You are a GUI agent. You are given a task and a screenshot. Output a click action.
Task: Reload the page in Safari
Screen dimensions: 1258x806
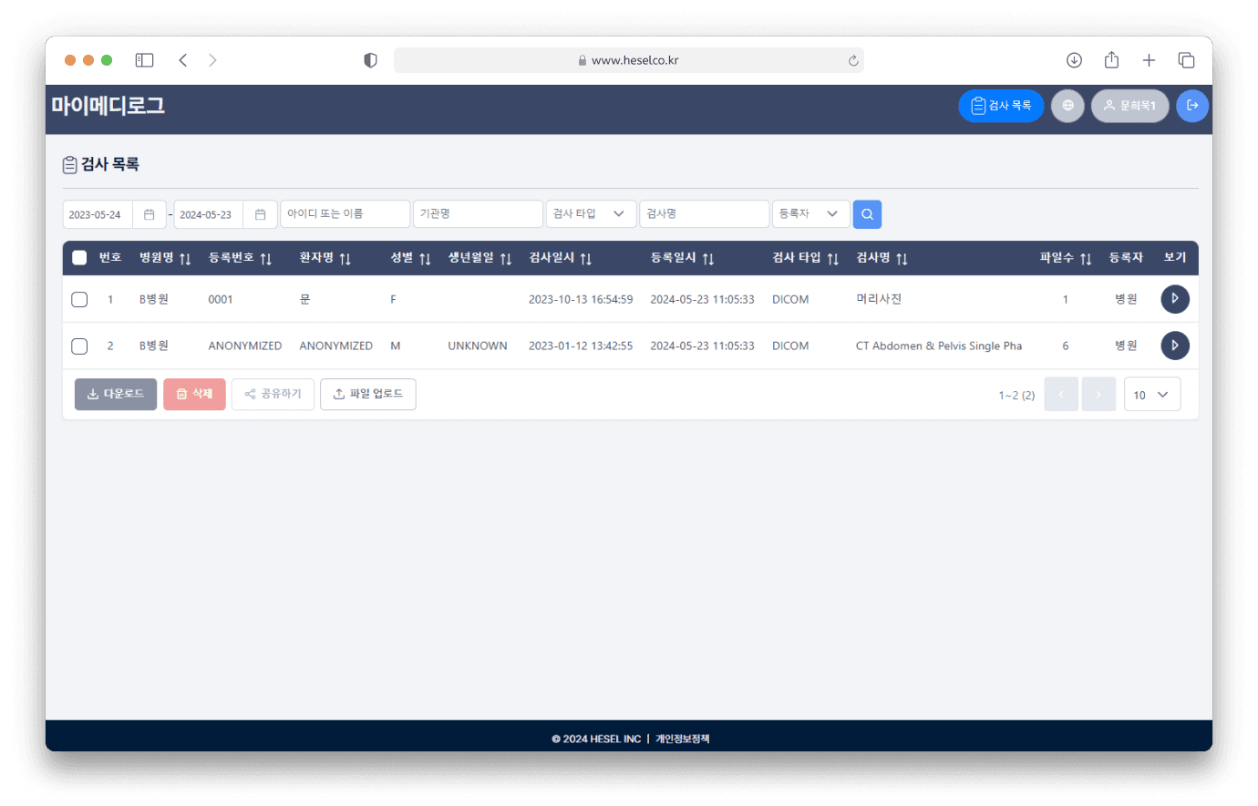pos(853,60)
